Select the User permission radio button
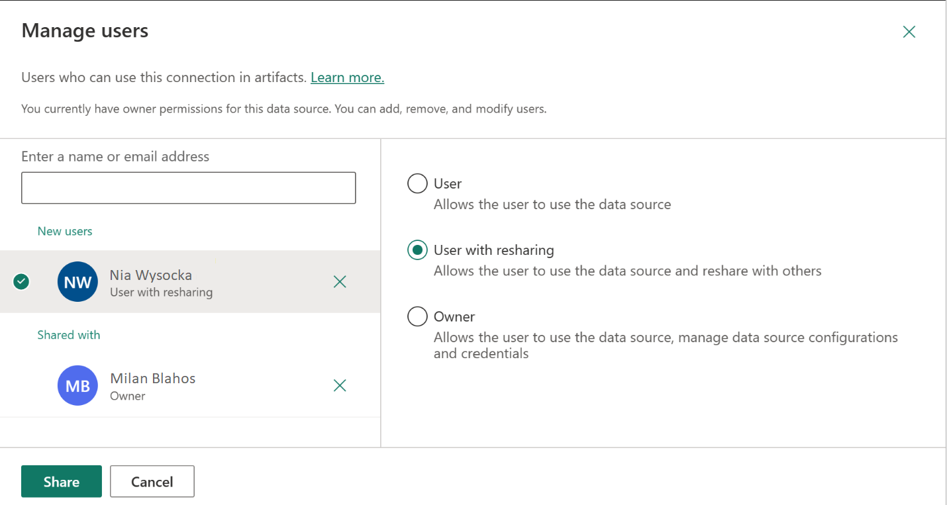This screenshot has width=947, height=505. [417, 183]
